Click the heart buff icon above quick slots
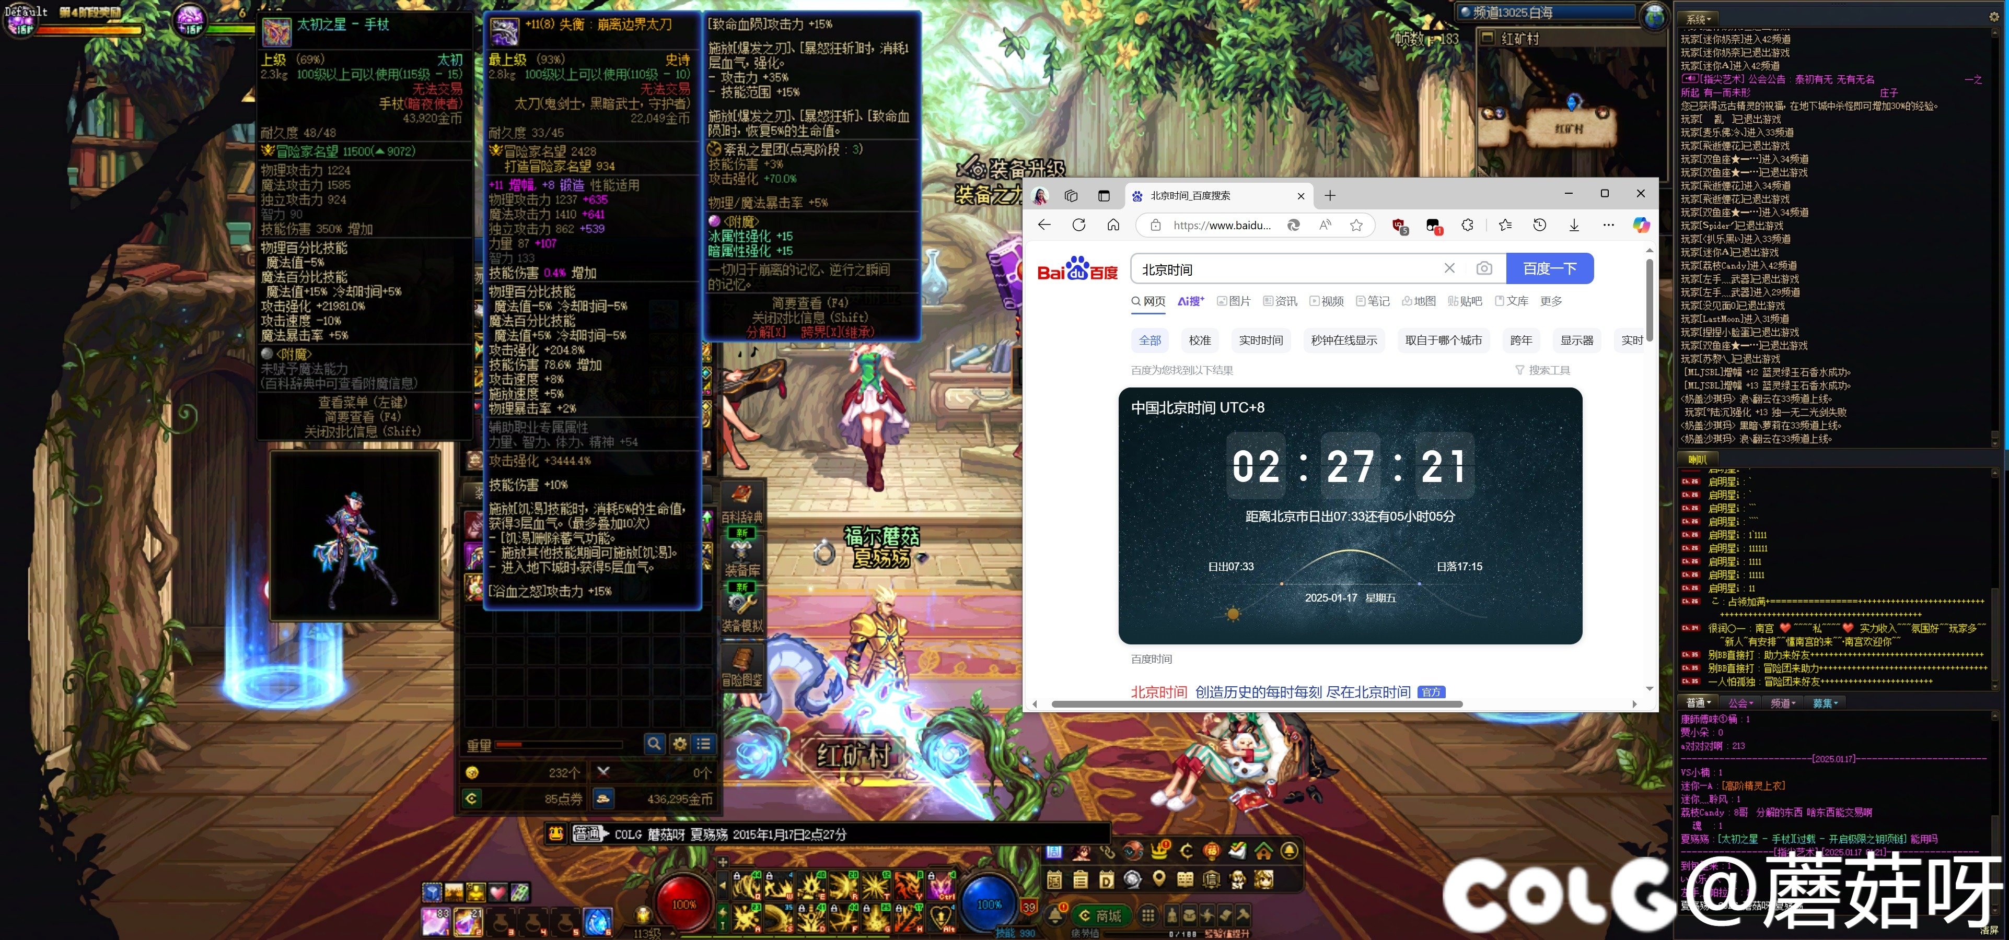 point(497,892)
